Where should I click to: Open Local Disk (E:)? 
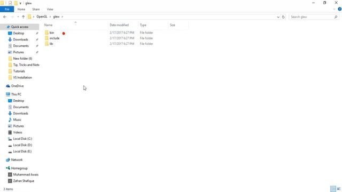click(22, 151)
